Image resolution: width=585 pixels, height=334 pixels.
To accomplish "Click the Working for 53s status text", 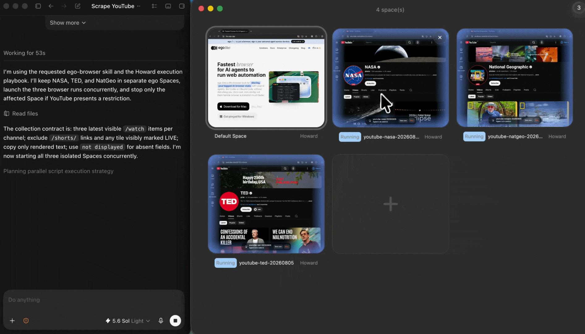I will coord(24,53).
